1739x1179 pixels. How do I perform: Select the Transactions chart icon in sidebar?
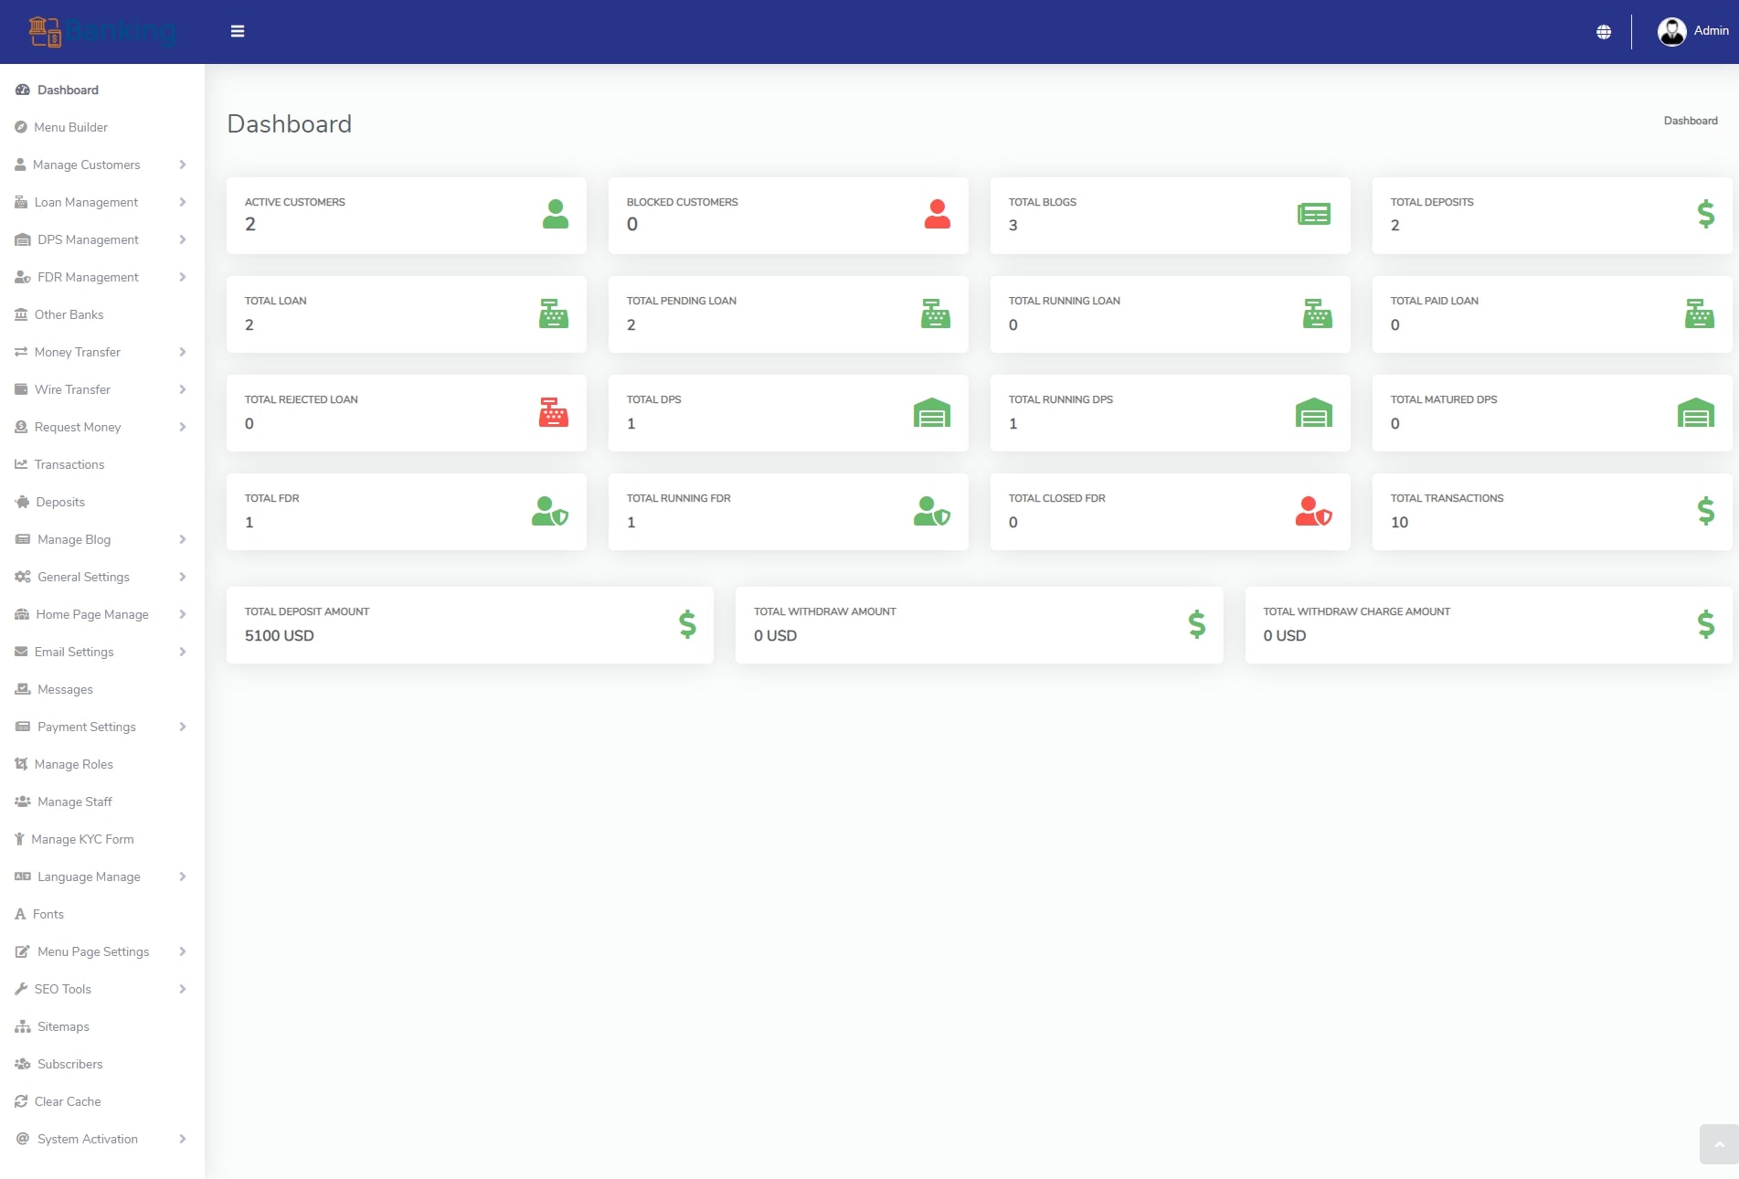(x=21, y=464)
